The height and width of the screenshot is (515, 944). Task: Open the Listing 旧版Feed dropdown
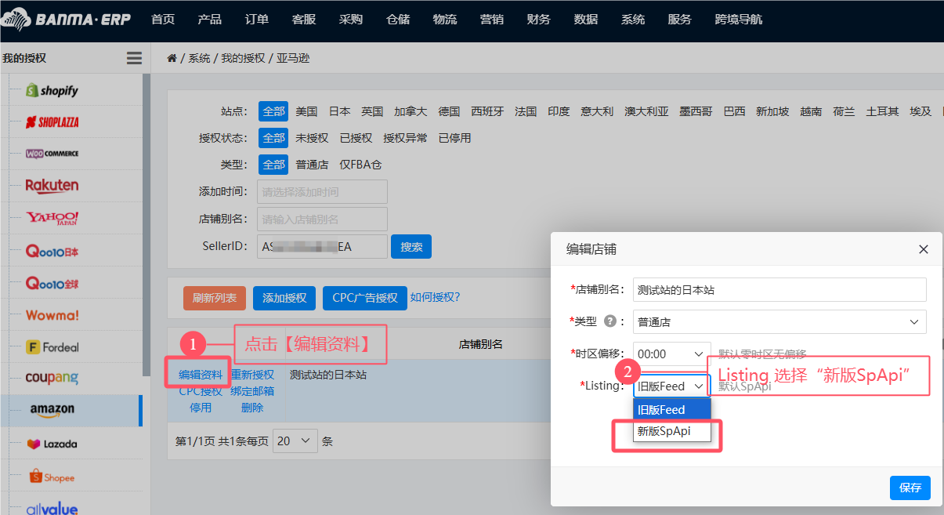click(671, 386)
